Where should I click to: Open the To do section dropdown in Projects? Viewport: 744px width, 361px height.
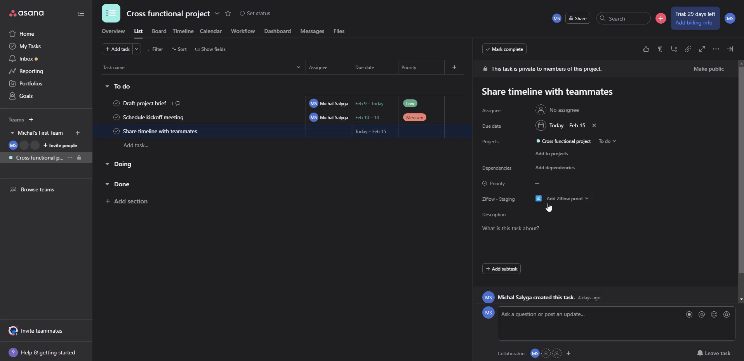point(607,141)
